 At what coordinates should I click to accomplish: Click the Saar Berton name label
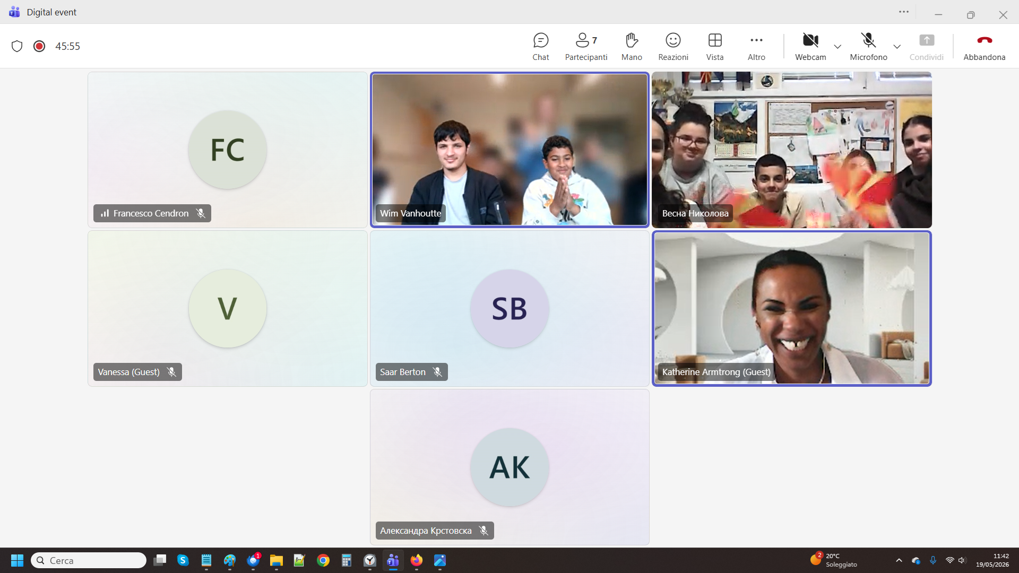tap(411, 372)
